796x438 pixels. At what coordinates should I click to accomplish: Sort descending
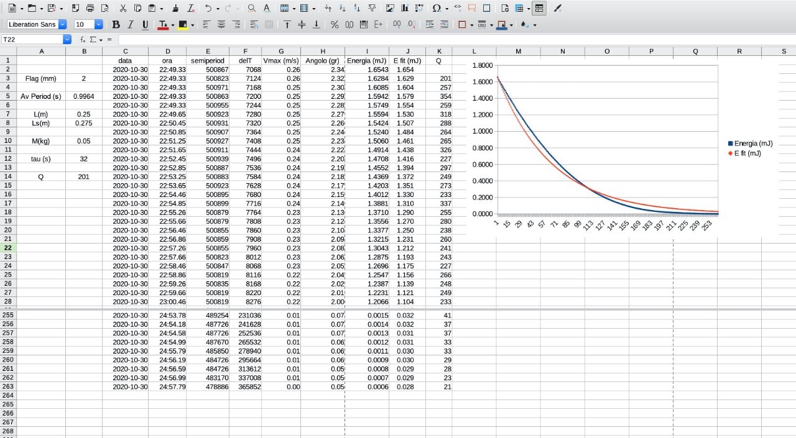pyautogui.click(x=357, y=9)
